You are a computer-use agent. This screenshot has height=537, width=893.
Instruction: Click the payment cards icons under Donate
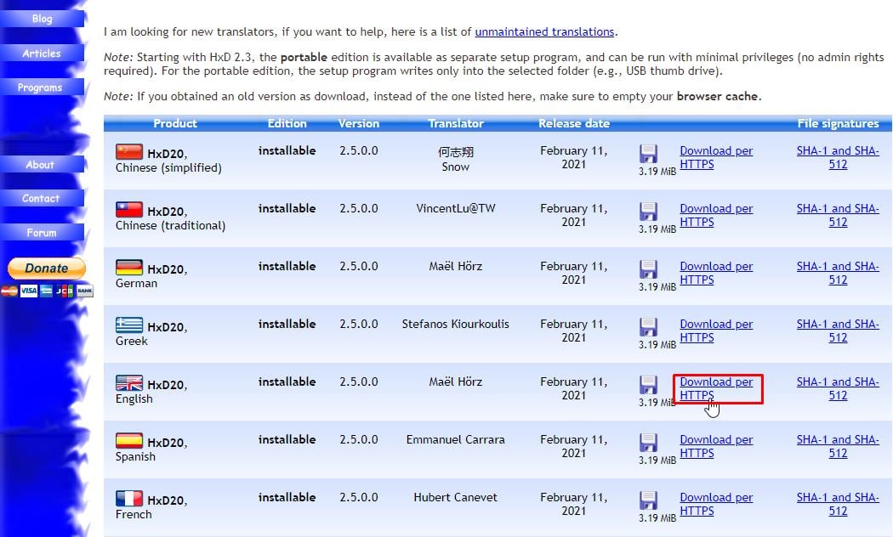coord(47,291)
